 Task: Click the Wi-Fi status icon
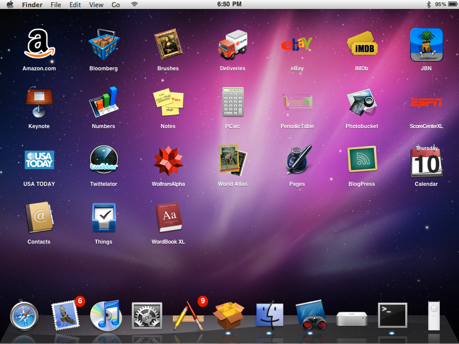click(134, 4)
